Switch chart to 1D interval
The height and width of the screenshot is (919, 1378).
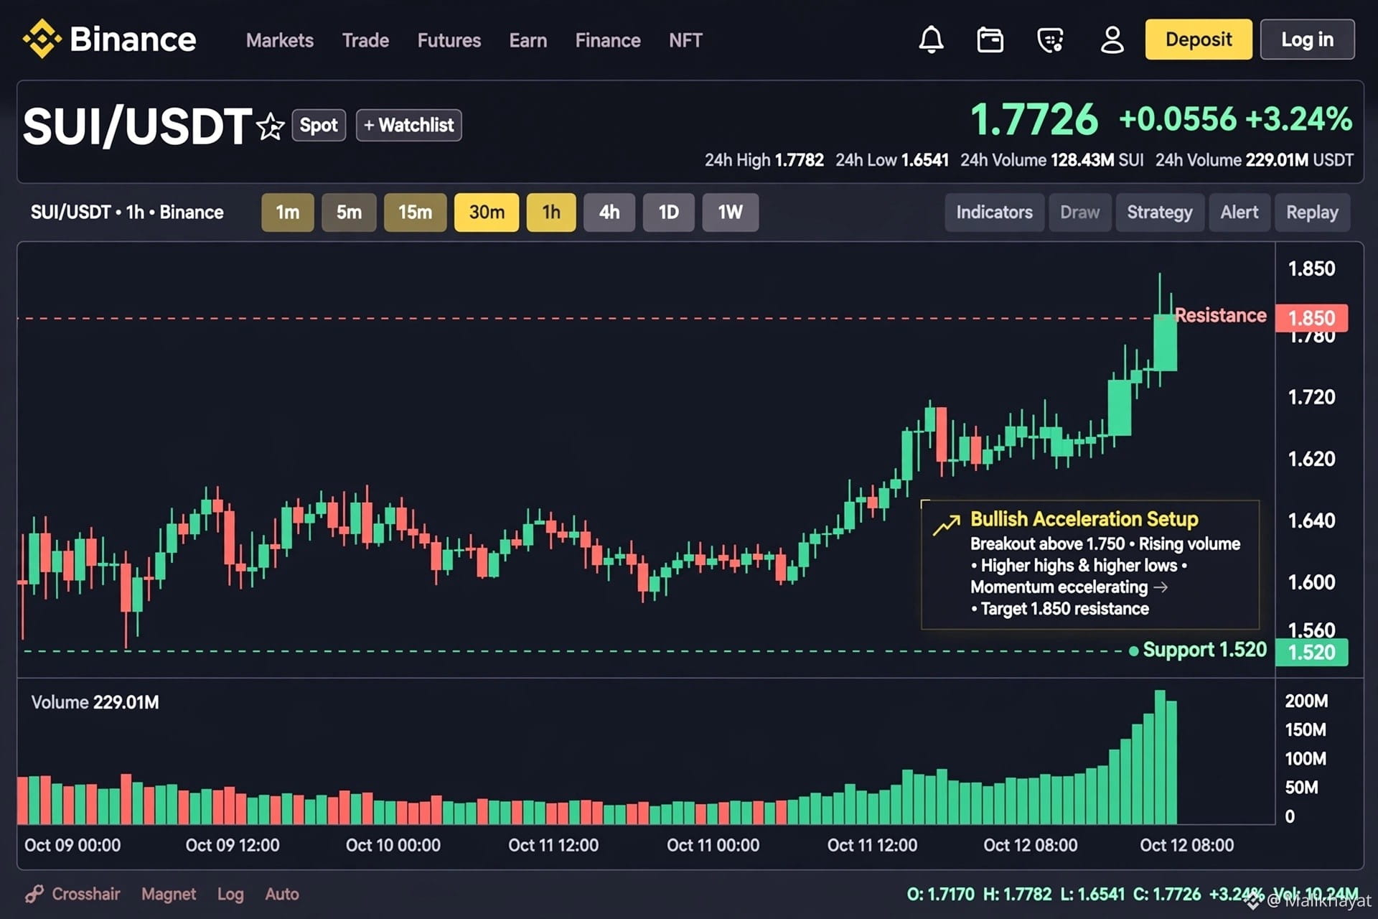669,213
